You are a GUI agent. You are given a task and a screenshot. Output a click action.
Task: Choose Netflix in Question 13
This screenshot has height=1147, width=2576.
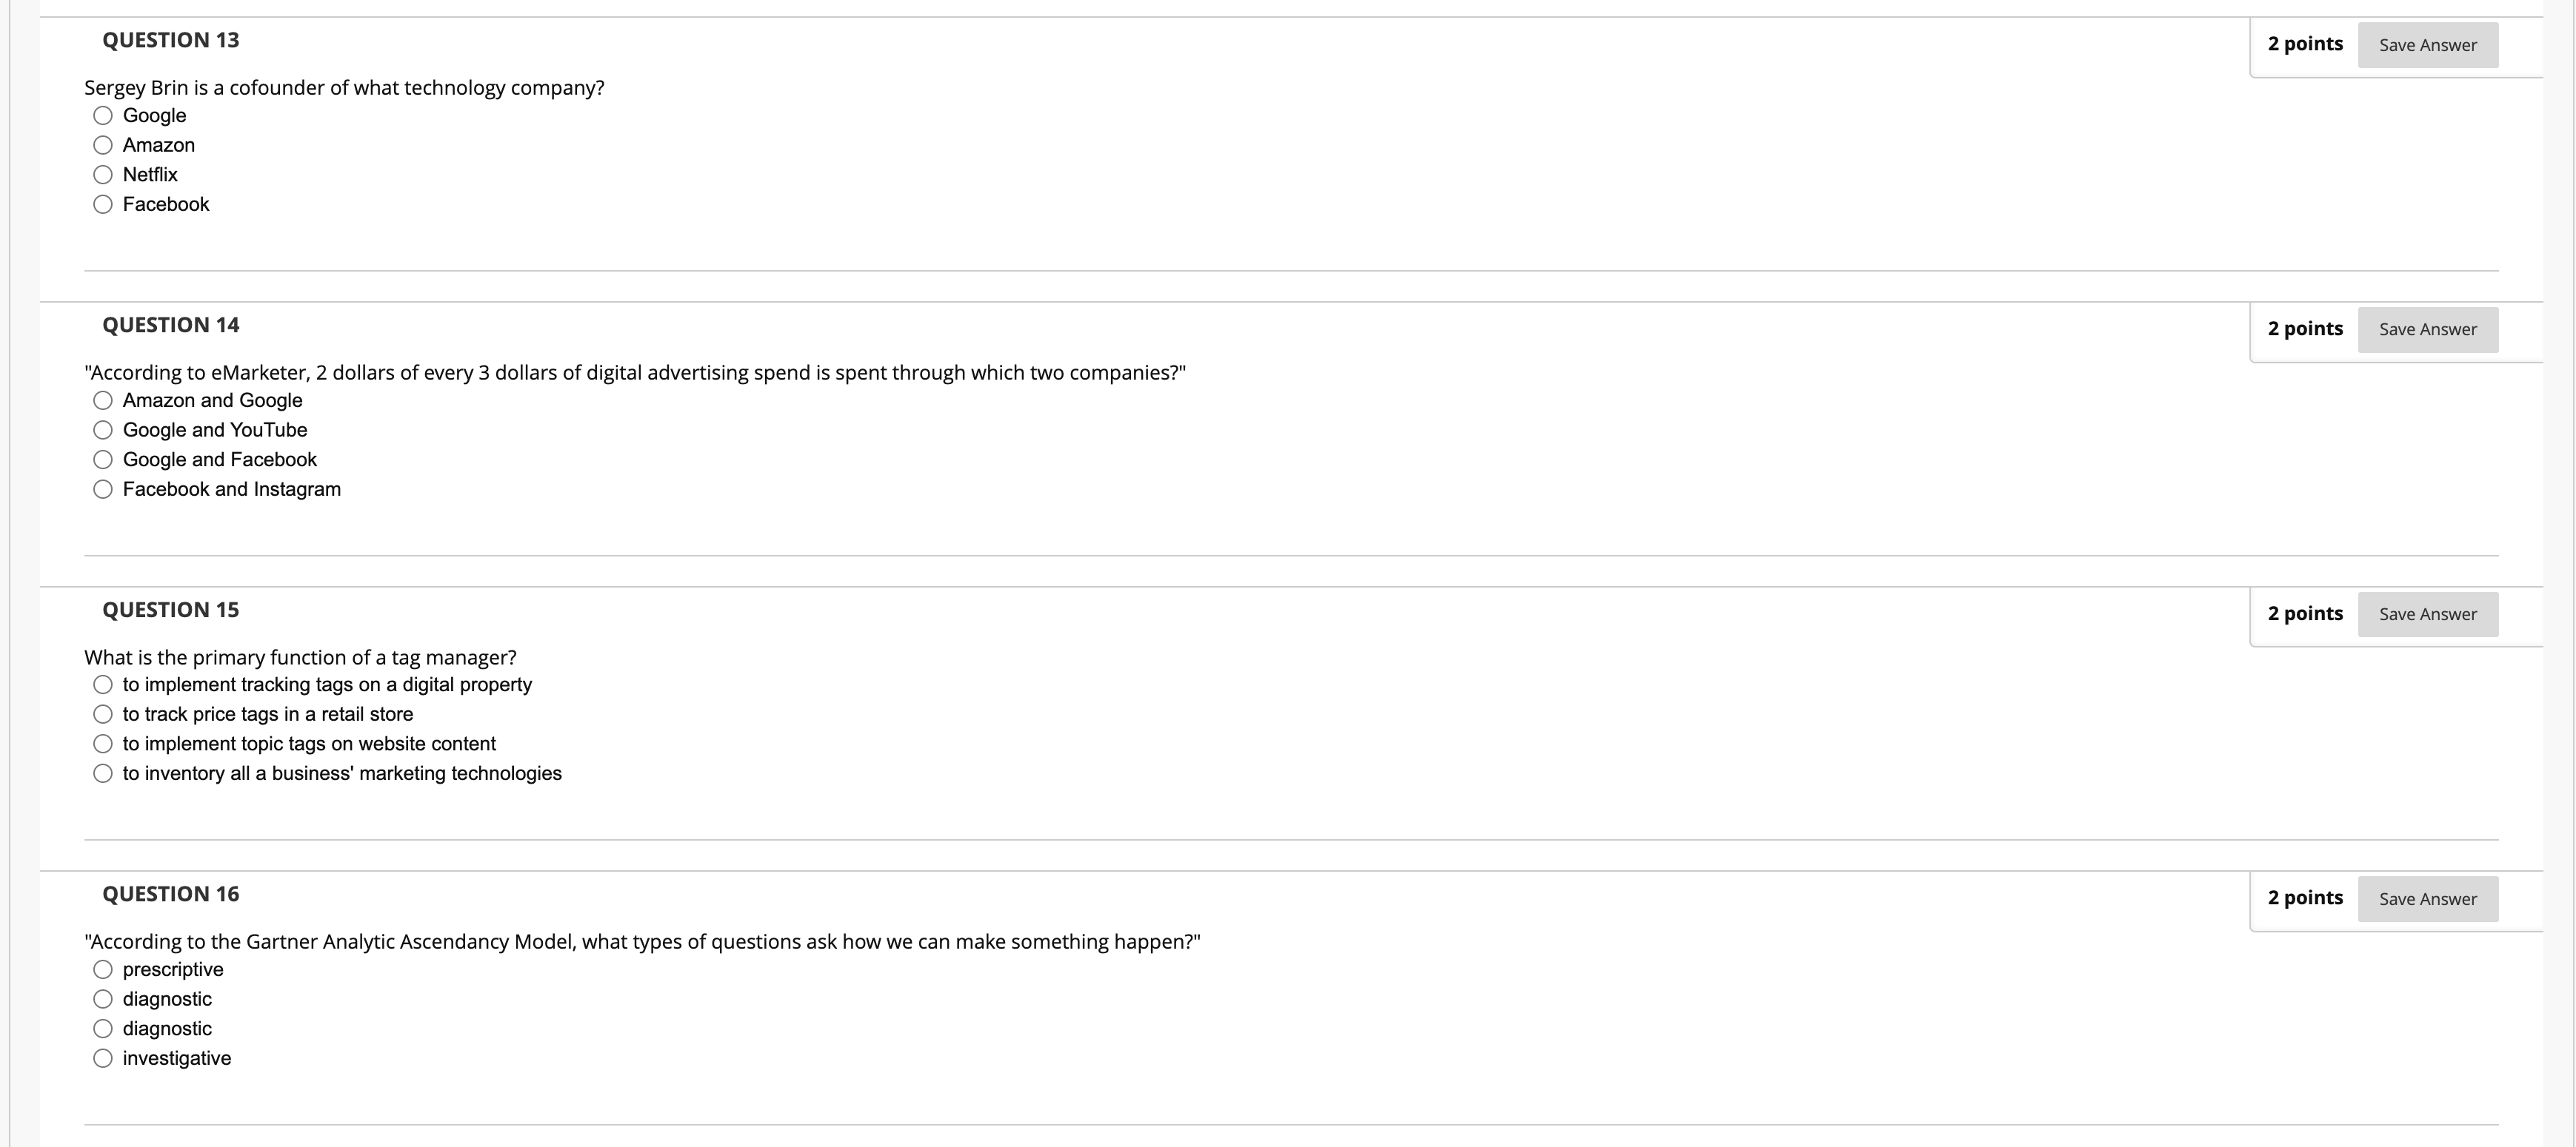[x=103, y=175]
